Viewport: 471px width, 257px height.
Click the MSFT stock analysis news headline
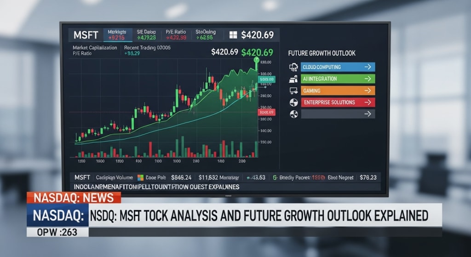click(259, 215)
